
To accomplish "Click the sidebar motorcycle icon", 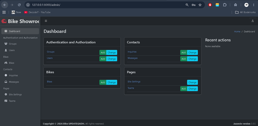I will tap(6, 63).
